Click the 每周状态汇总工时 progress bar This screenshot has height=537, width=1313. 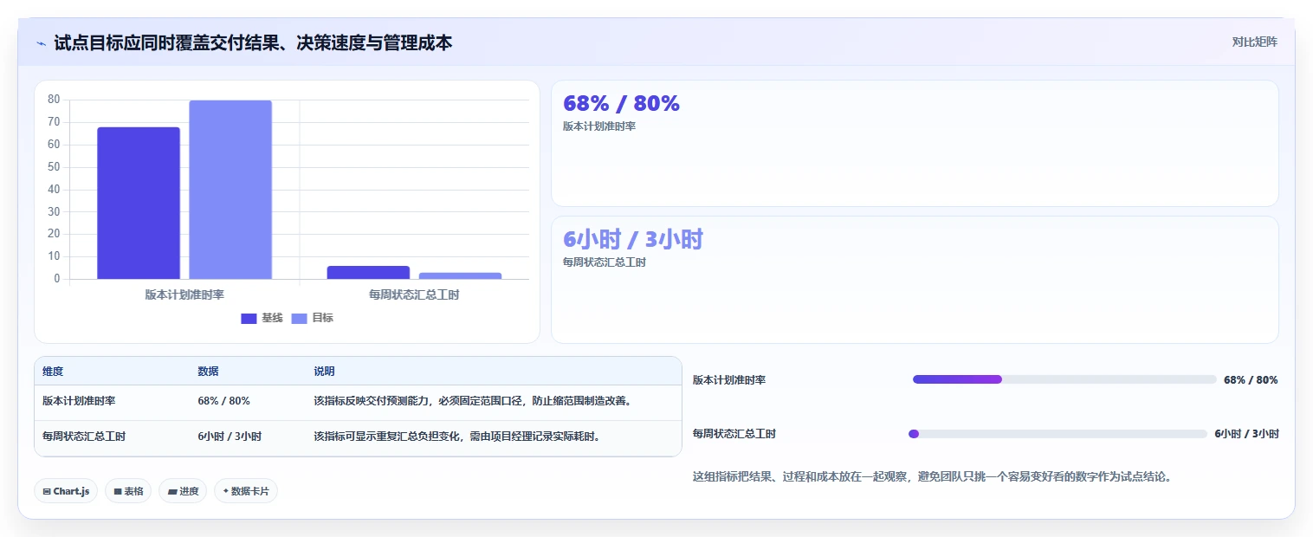click(1058, 434)
